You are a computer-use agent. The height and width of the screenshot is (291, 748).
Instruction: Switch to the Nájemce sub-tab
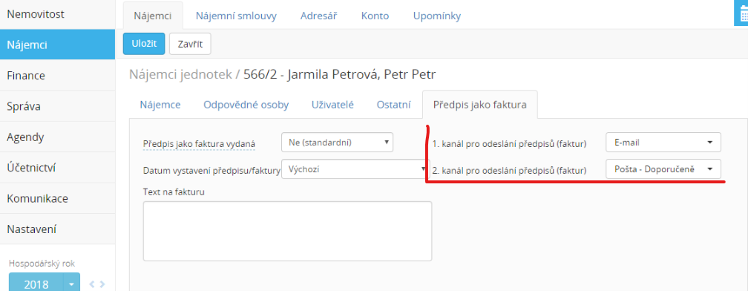click(160, 105)
